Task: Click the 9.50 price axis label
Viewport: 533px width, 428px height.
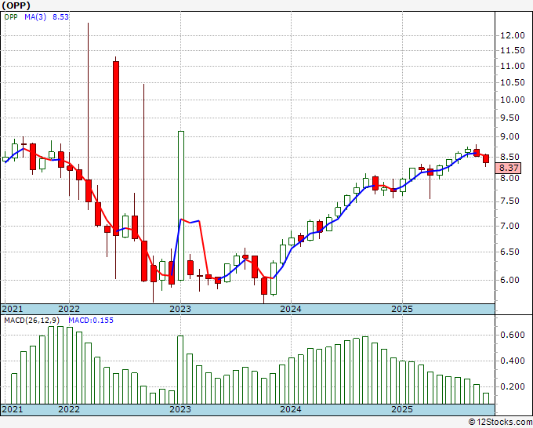Action: click(x=509, y=118)
